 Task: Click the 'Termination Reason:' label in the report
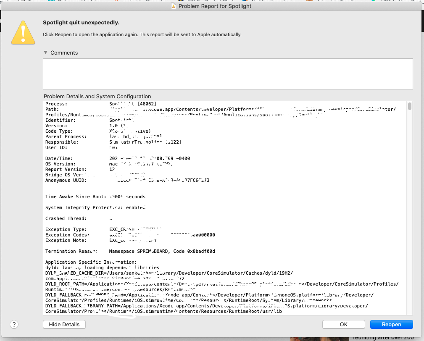[x=71, y=251]
